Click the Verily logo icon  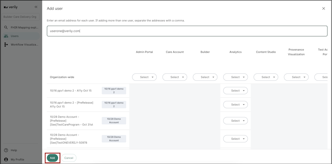click(x=6, y=7)
